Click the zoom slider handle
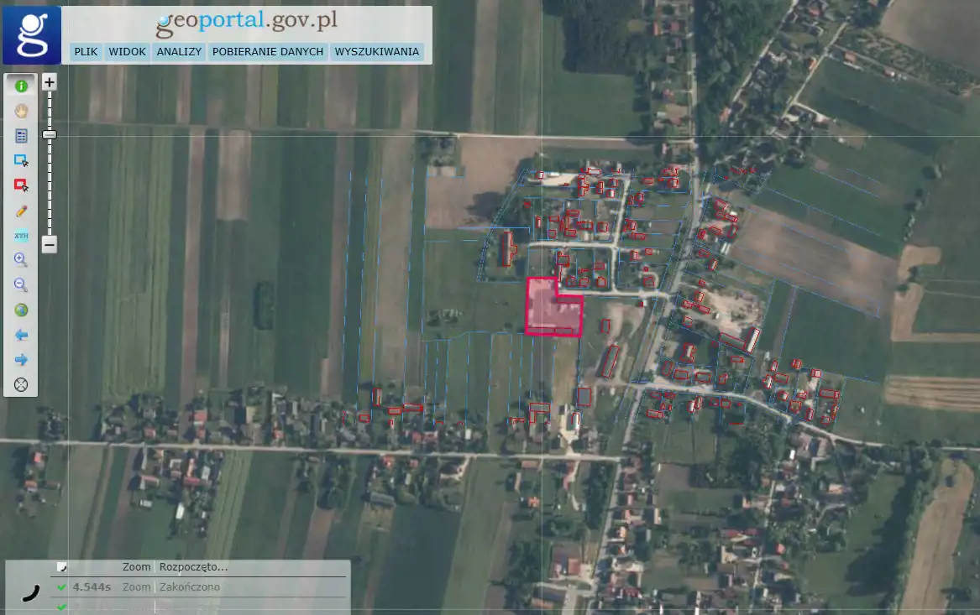Image resolution: width=980 pixels, height=615 pixels. tap(50, 134)
